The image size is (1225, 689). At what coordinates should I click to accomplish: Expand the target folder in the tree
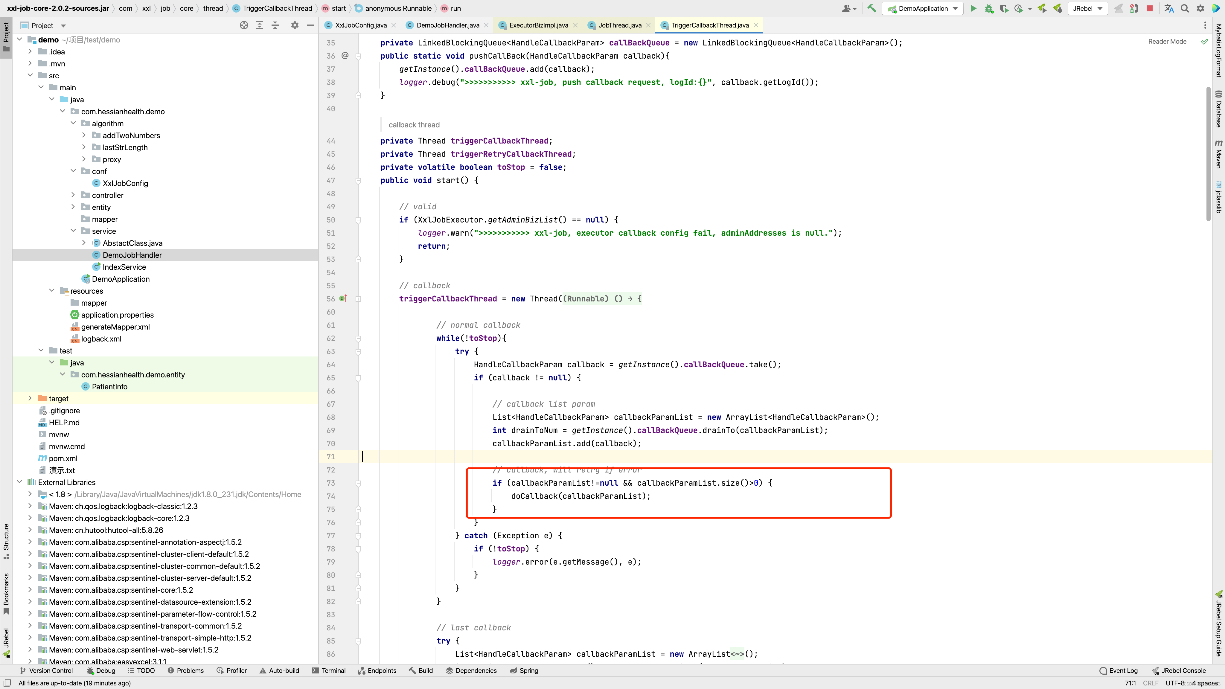30,398
